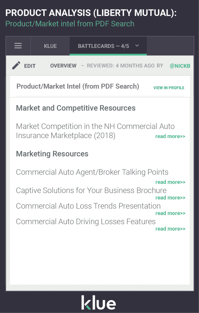Click @NICKB reviewer link
This screenshot has width=199, height=313.
180,65
